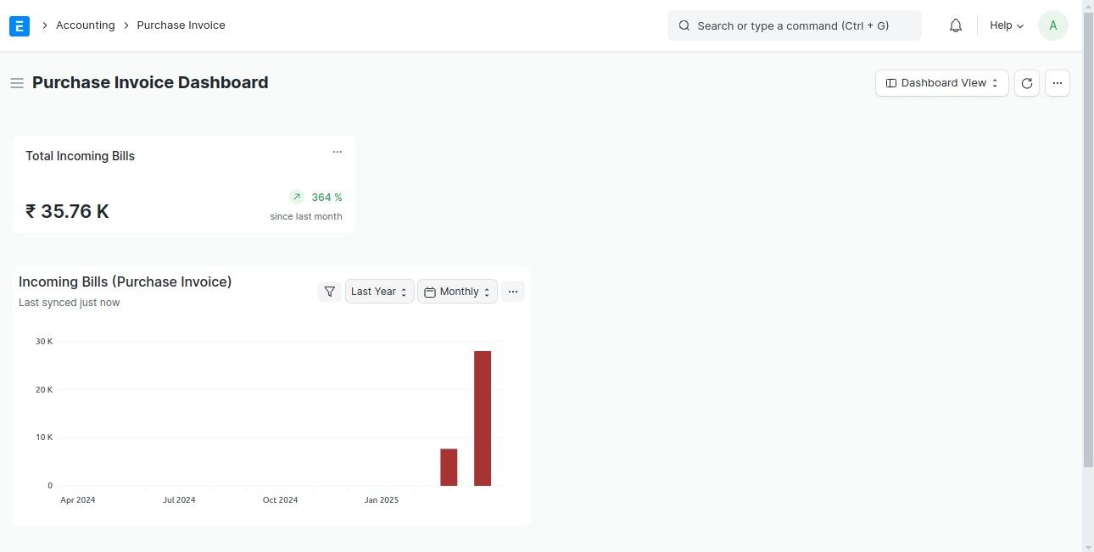Refresh the dashboard with reload icon
This screenshot has height=552, width=1094.
[x=1026, y=83]
